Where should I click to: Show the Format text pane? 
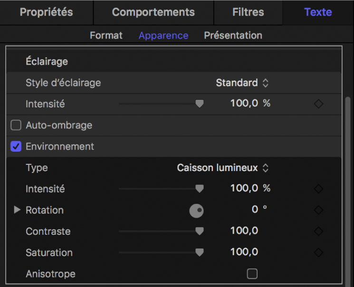(x=106, y=36)
